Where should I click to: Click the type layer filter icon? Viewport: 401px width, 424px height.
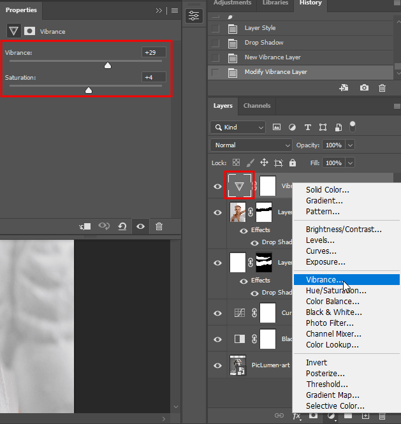pyautogui.click(x=308, y=128)
